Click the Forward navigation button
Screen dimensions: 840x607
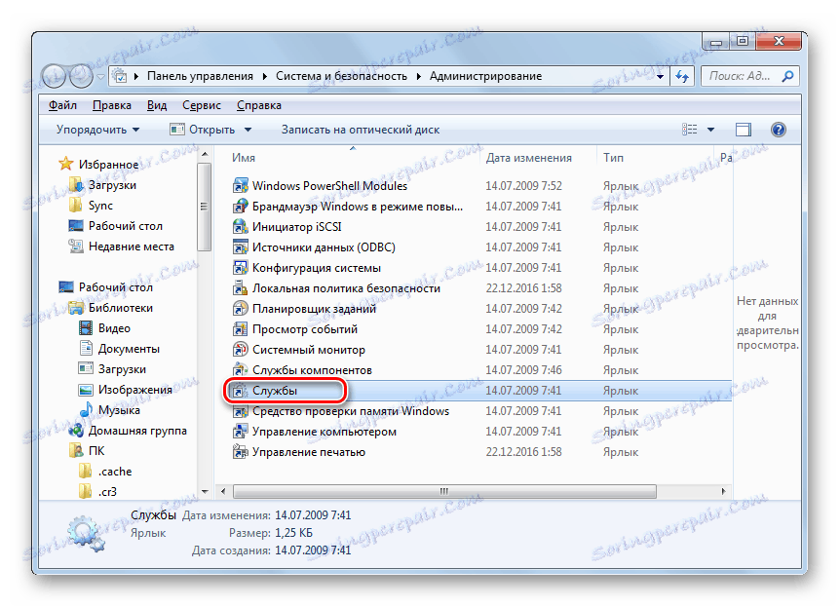pyautogui.click(x=81, y=76)
